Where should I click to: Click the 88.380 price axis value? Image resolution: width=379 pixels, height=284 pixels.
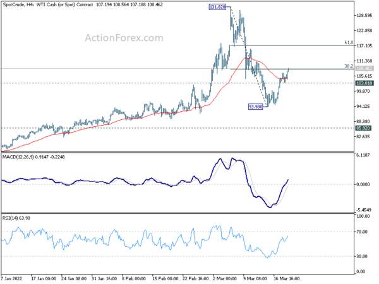tap(363, 121)
